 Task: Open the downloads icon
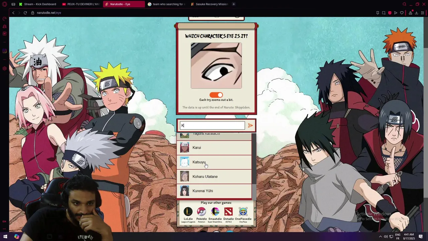[416, 13]
